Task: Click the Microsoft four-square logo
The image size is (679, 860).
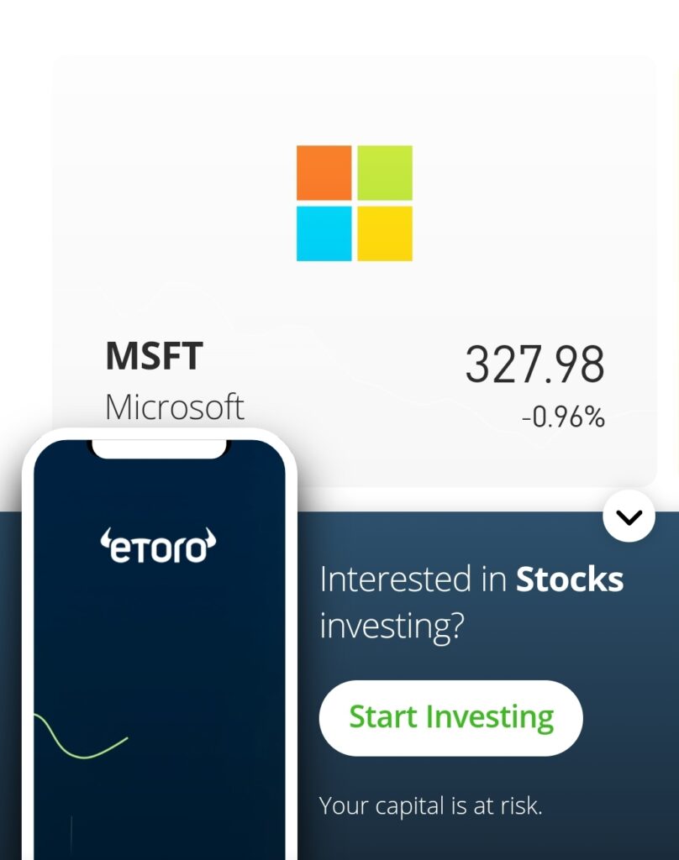Action: click(x=354, y=202)
